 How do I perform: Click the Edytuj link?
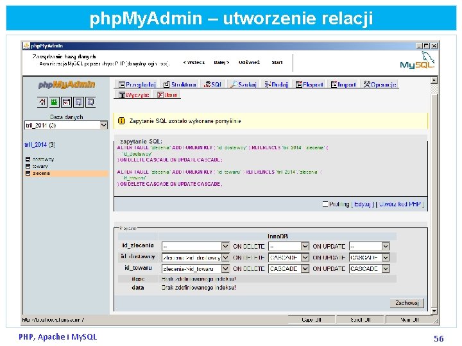click(362, 204)
